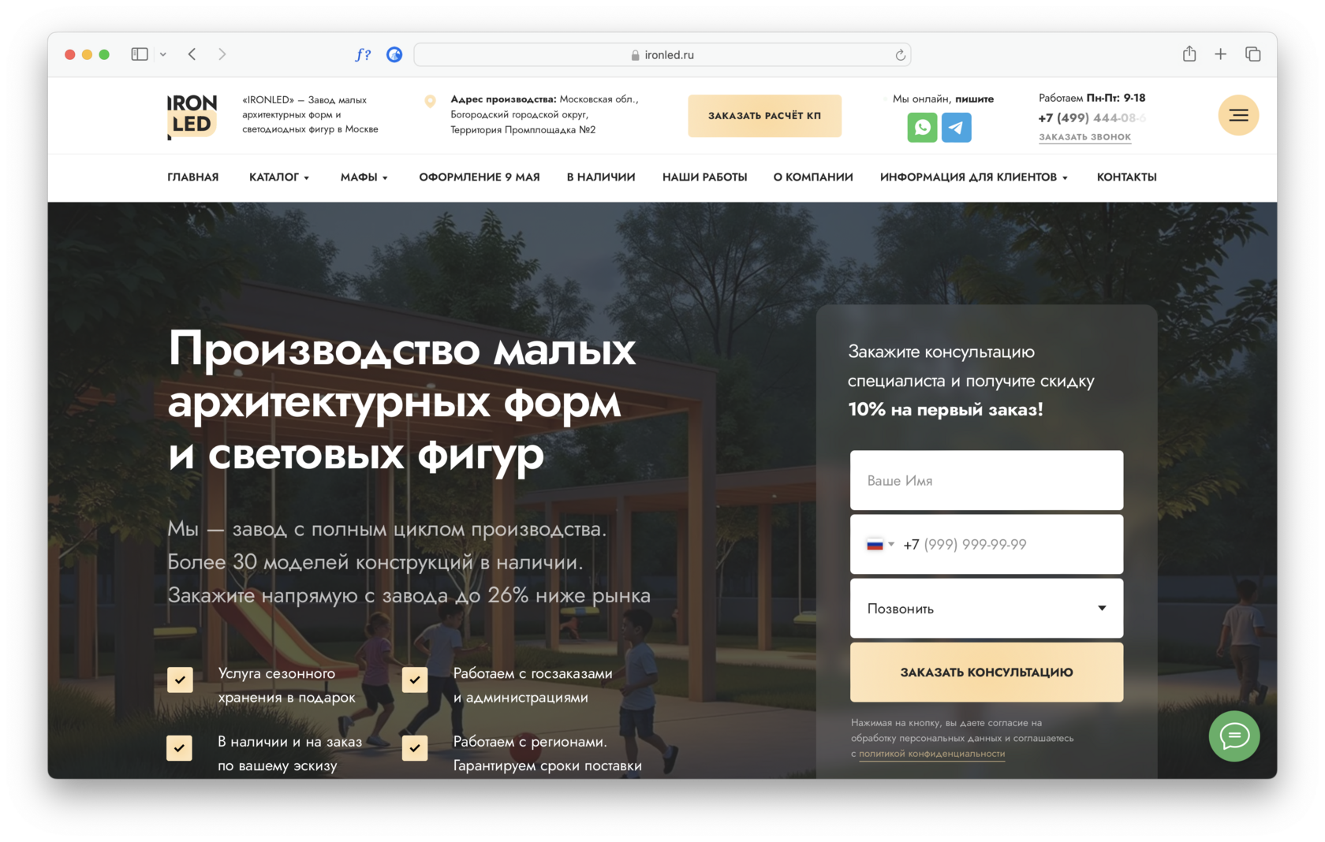This screenshot has width=1325, height=842.
Task: Click checkmark beside 'Услуга сезонного хранения'
Action: coord(180,680)
